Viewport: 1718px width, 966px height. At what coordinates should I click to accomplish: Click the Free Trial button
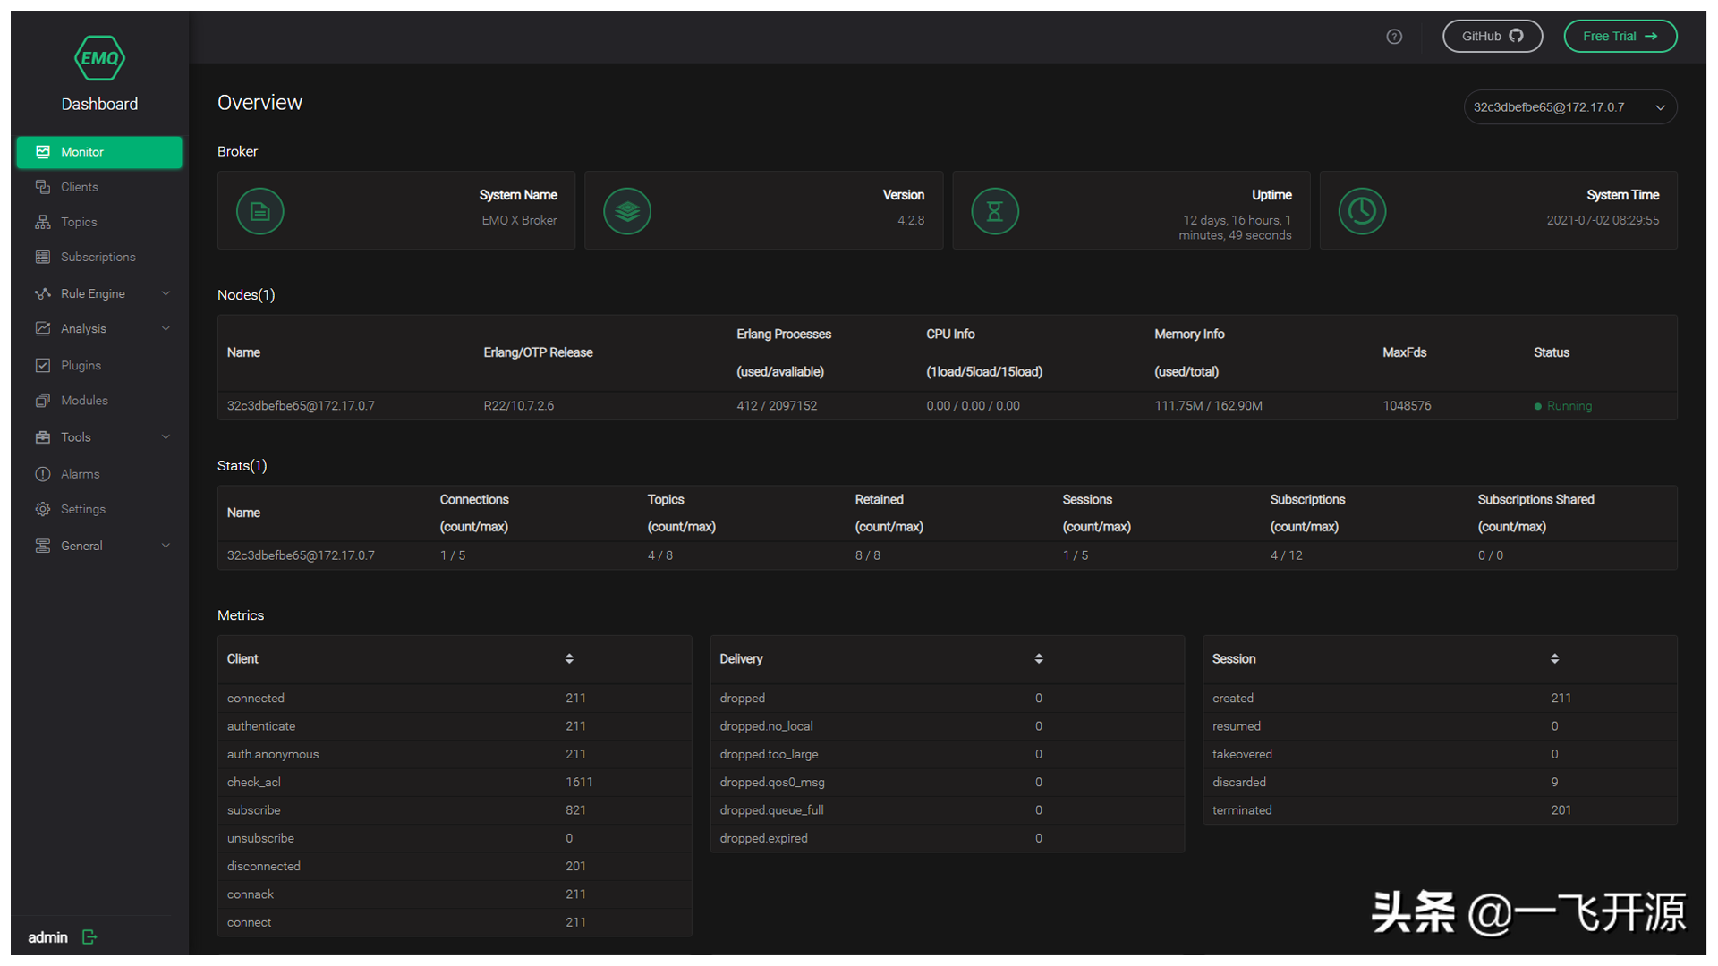coord(1620,38)
